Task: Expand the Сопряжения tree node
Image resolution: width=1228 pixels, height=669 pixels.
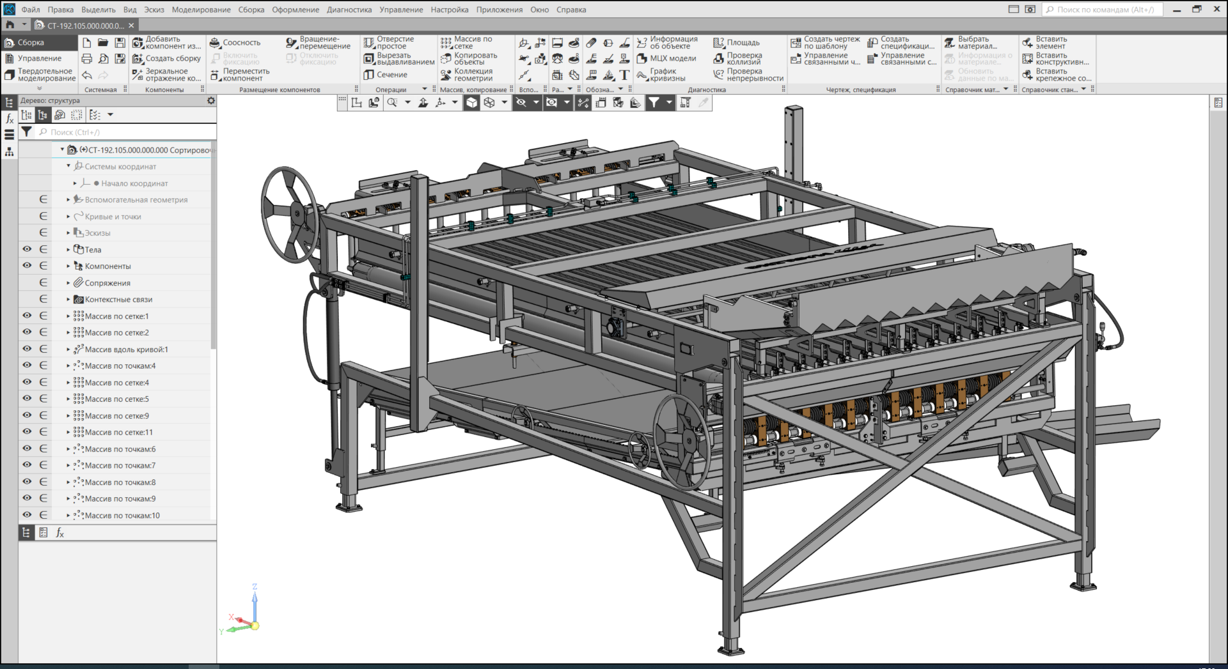Action: [x=68, y=282]
